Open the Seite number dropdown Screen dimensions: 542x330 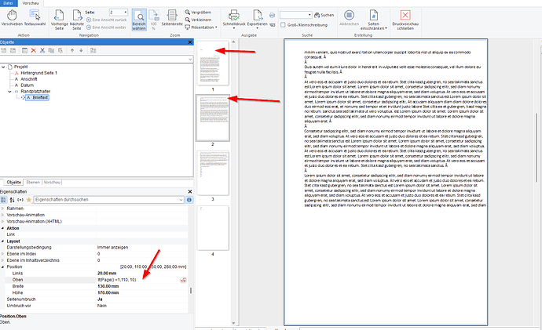(125, 13)
